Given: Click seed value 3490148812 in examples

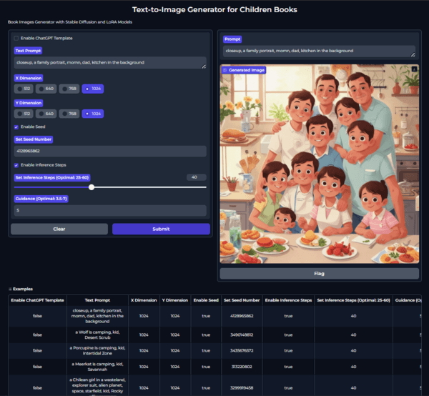Looking at the screenshot, I should click(x=242, y=335).
